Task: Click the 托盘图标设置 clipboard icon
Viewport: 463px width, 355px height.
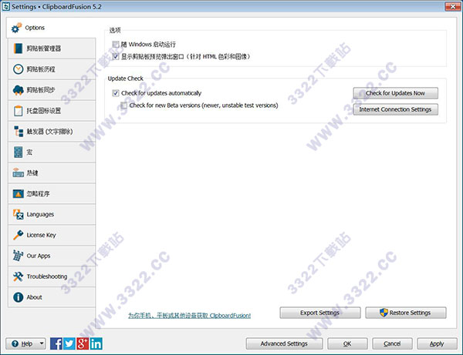Action: [18, 111]
